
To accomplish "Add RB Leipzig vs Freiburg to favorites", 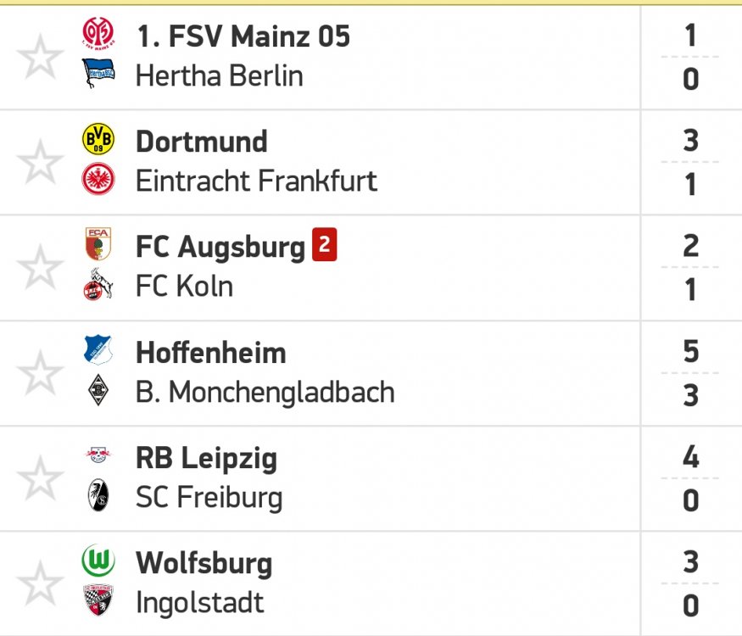I will tap(40, 478).
